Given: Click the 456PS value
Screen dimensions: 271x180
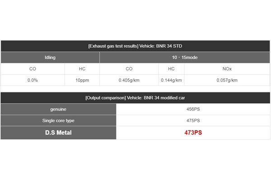Looking at the screenshot, I should (193, 109).
